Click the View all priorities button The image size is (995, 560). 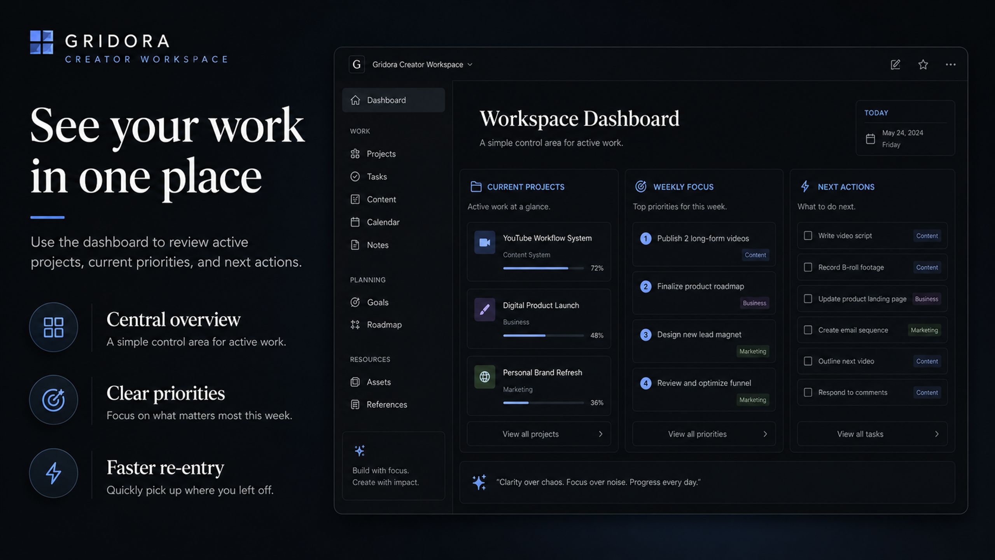pos(704,434)
